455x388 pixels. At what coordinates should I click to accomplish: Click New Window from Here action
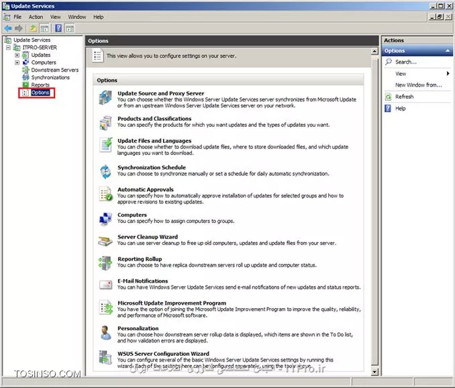pyautogui.click(x=419, y=85)
